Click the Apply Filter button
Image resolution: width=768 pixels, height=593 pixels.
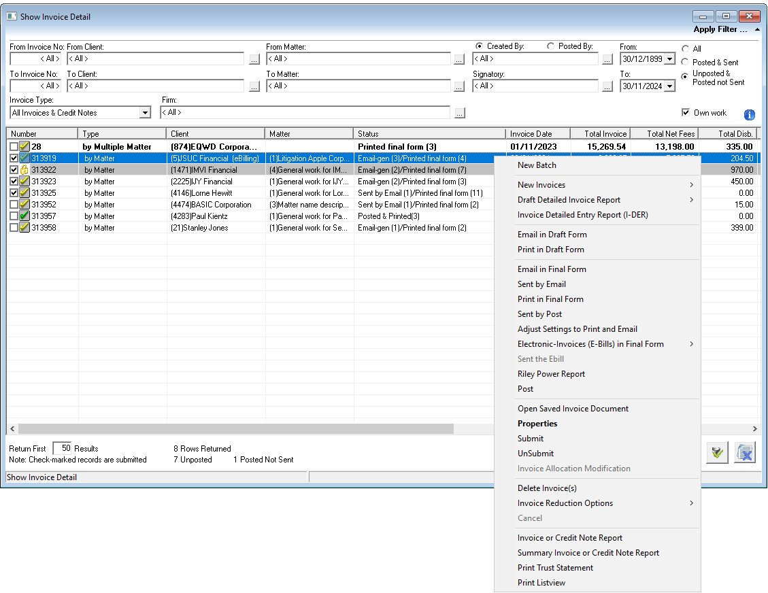(720, 29)
